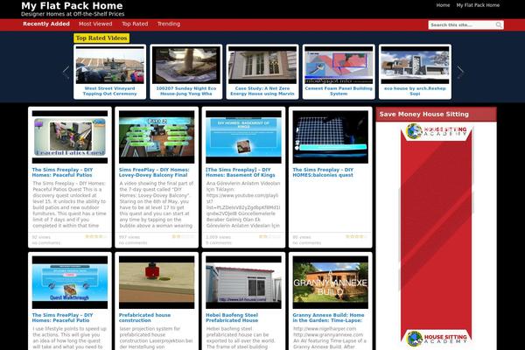The image size is (525, 350).
Task: Open Cement Foam Panel Building System thumbnail
Action: click(x=339, y=65)
